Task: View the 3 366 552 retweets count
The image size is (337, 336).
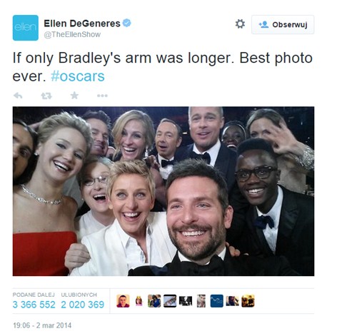Action: click(x=34, y=305)
